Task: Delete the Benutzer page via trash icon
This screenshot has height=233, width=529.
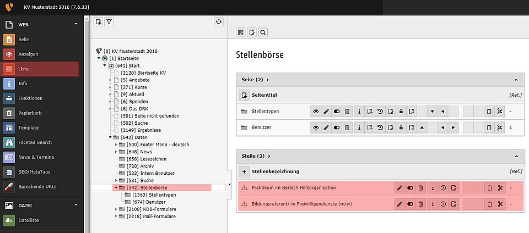Action: (x=347, y=127)
